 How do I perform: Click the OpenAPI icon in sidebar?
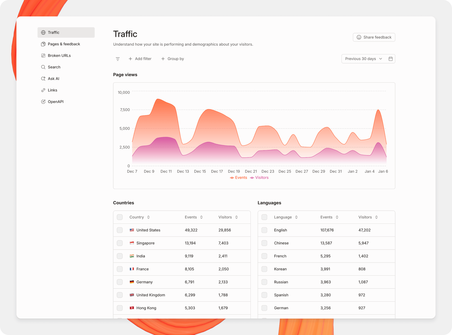[x=43, y=102]
